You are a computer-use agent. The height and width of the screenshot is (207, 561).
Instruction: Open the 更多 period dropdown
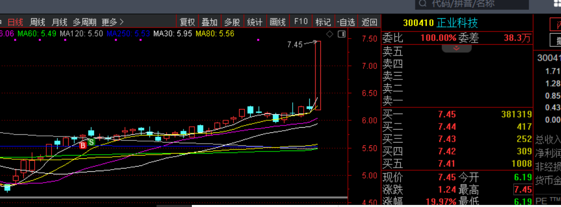(112, 22)
